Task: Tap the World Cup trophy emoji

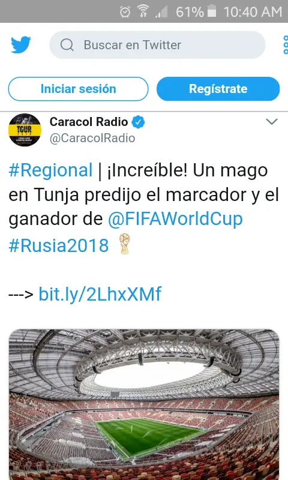Action: 124,244
